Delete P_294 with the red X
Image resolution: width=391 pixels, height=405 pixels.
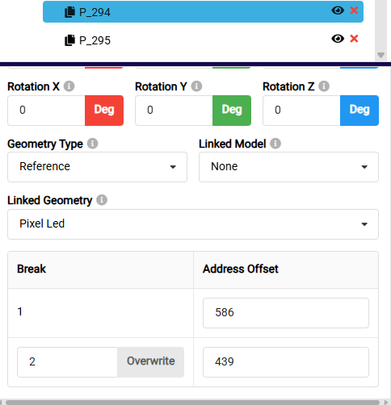click(x=354, y=10)
